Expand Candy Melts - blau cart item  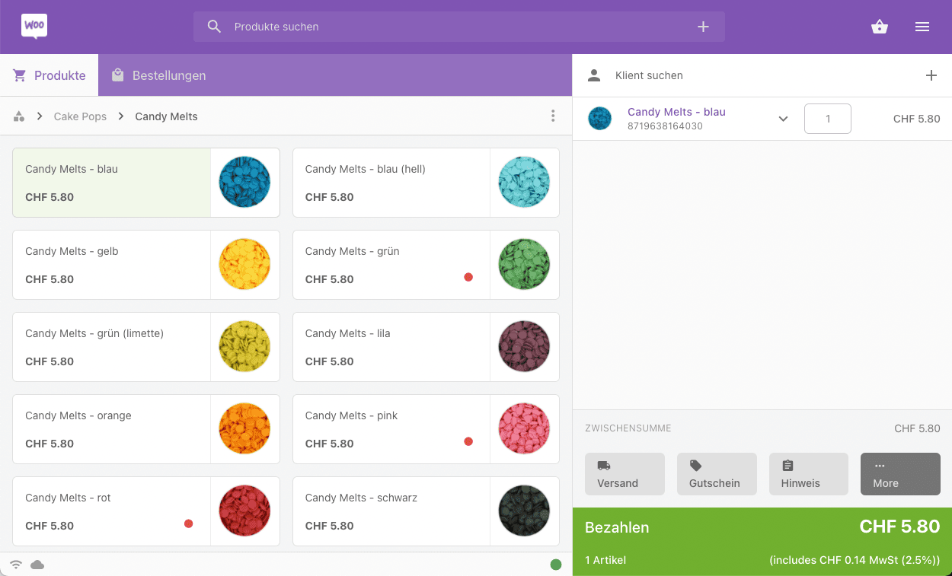pyautogui.click(x=783, y=119)
